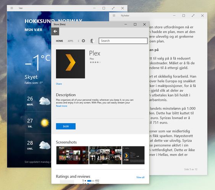This screenshot has width=215, height=190.
Task: Open third Plex screenshot thumbnail
Action: (133, 155)
